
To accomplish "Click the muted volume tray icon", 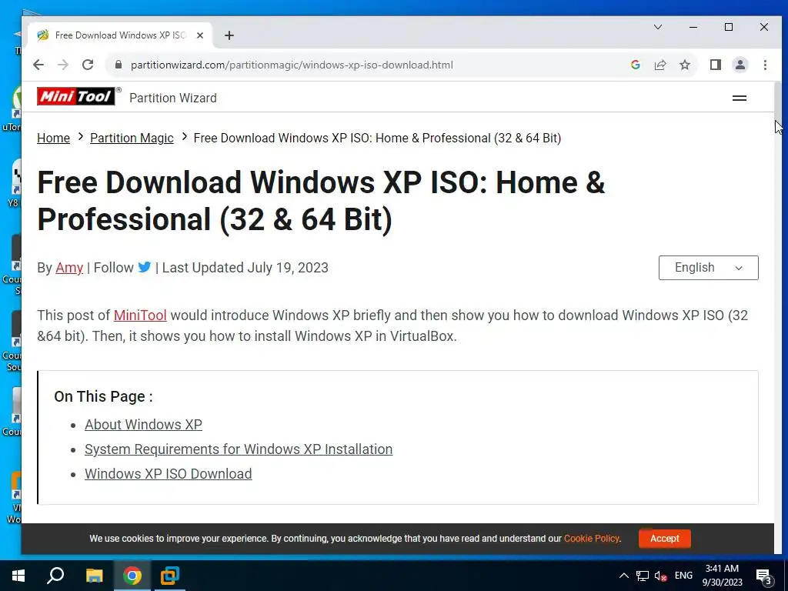I will point(661,576).
